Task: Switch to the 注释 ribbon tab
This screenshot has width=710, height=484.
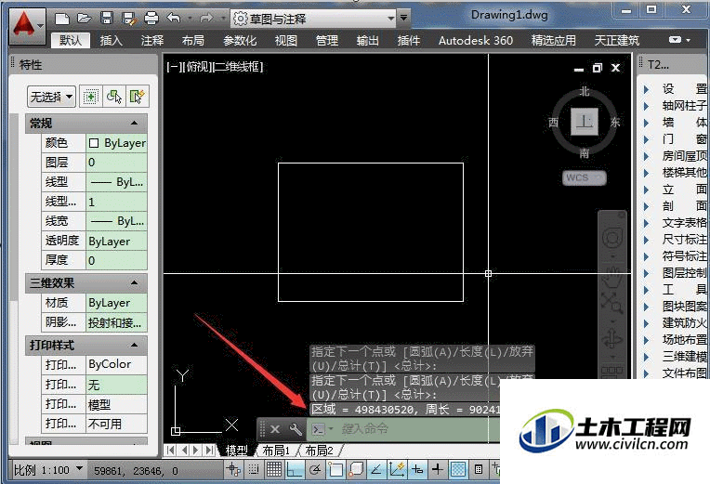Action: tap(152, 40)
